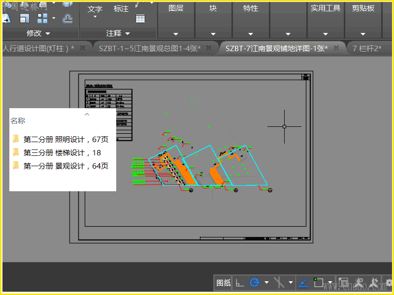Screen dimensions: 394x295
Task: Expand the 注释 panel flyout
Action: click(x=118, y=33)
